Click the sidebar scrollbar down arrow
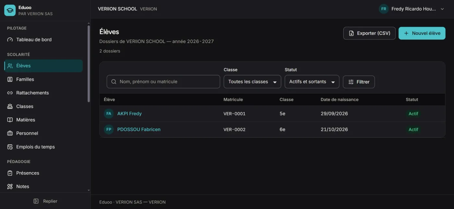Screen dimensions: 454x209 [89, 191]
